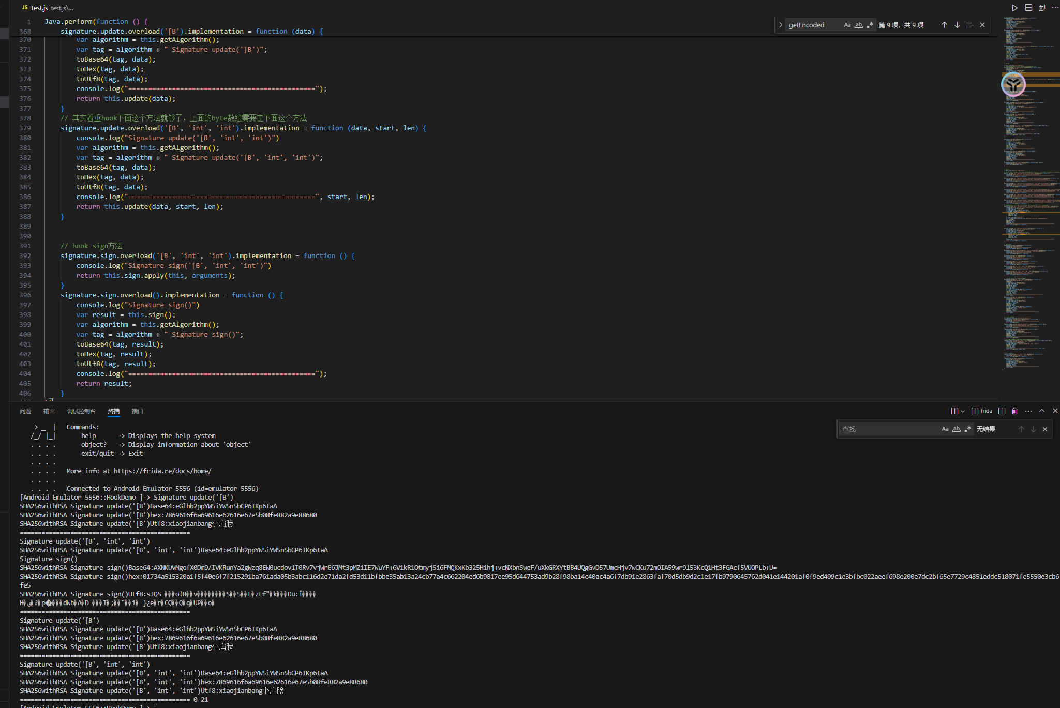Open the frida.re docs link in terminal

[x=162, y=471]
